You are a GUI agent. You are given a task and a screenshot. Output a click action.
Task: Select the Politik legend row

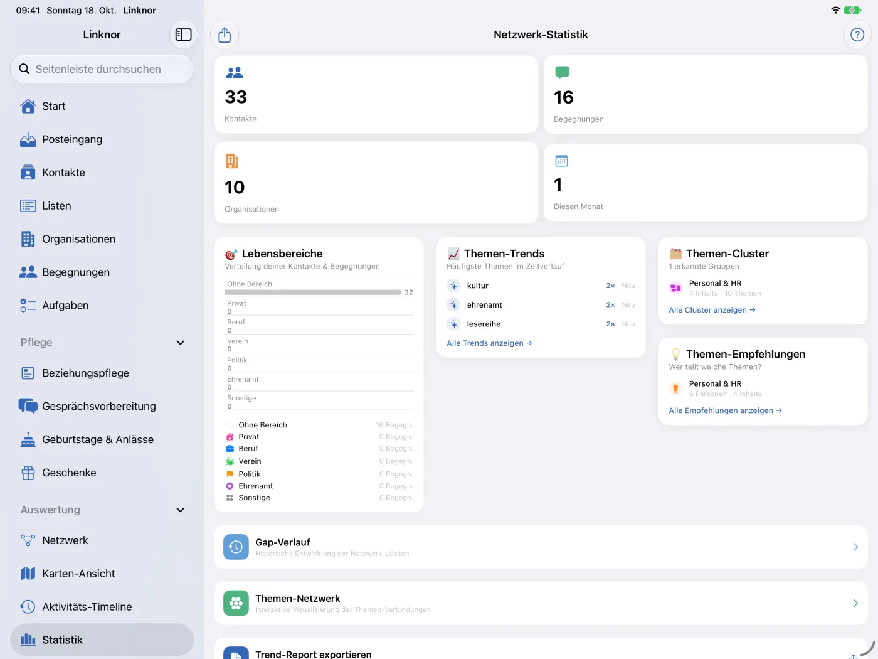point(319,474)
